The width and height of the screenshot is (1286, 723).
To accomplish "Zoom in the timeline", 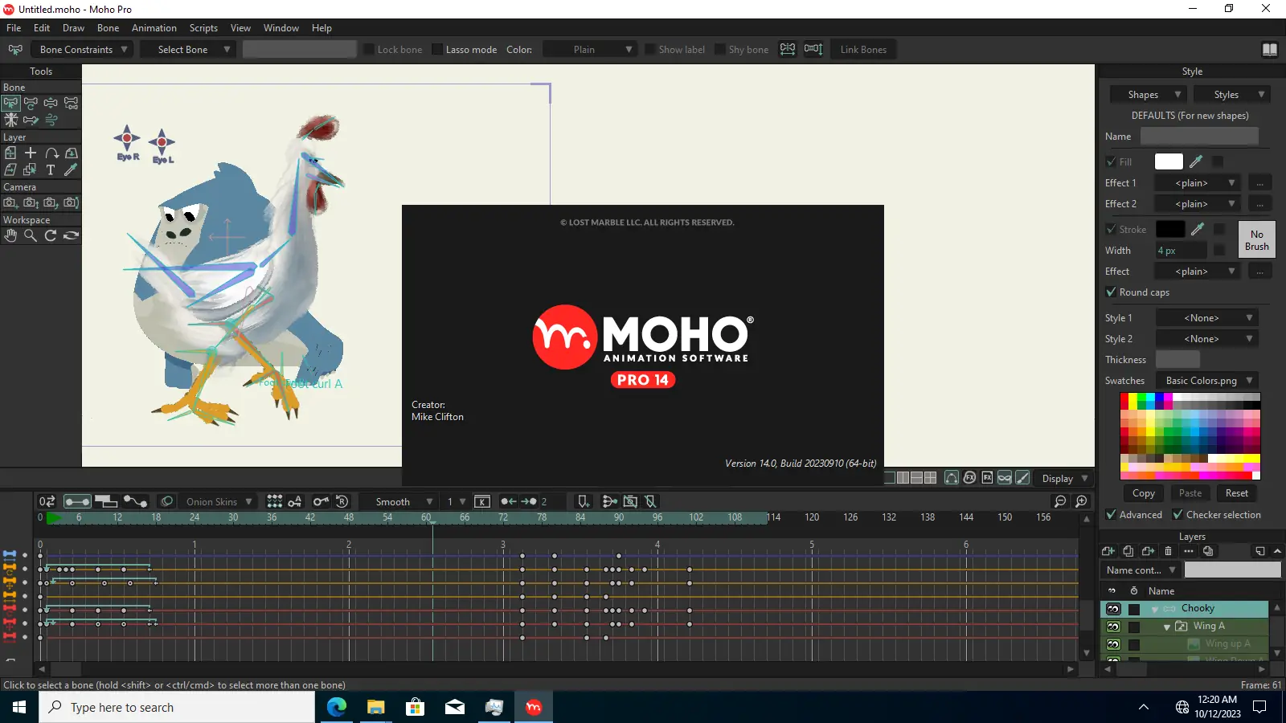I will [1082, 501].
